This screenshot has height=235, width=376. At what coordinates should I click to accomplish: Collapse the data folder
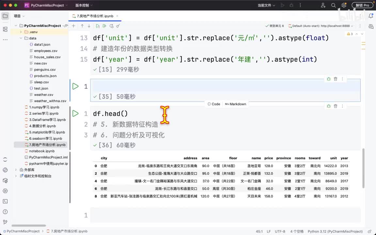(21, 38)
